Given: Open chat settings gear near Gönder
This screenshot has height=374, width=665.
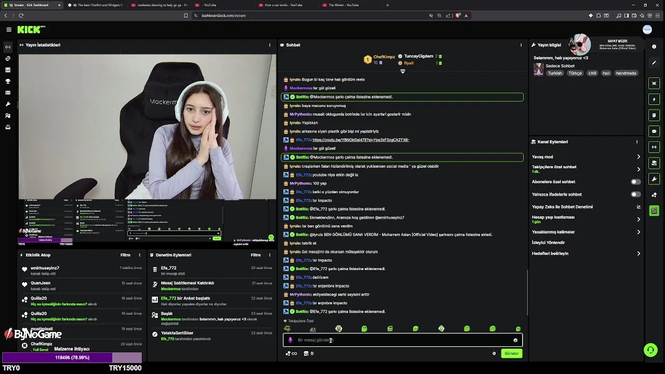Looking at the screenshot, I should point(494,353).
